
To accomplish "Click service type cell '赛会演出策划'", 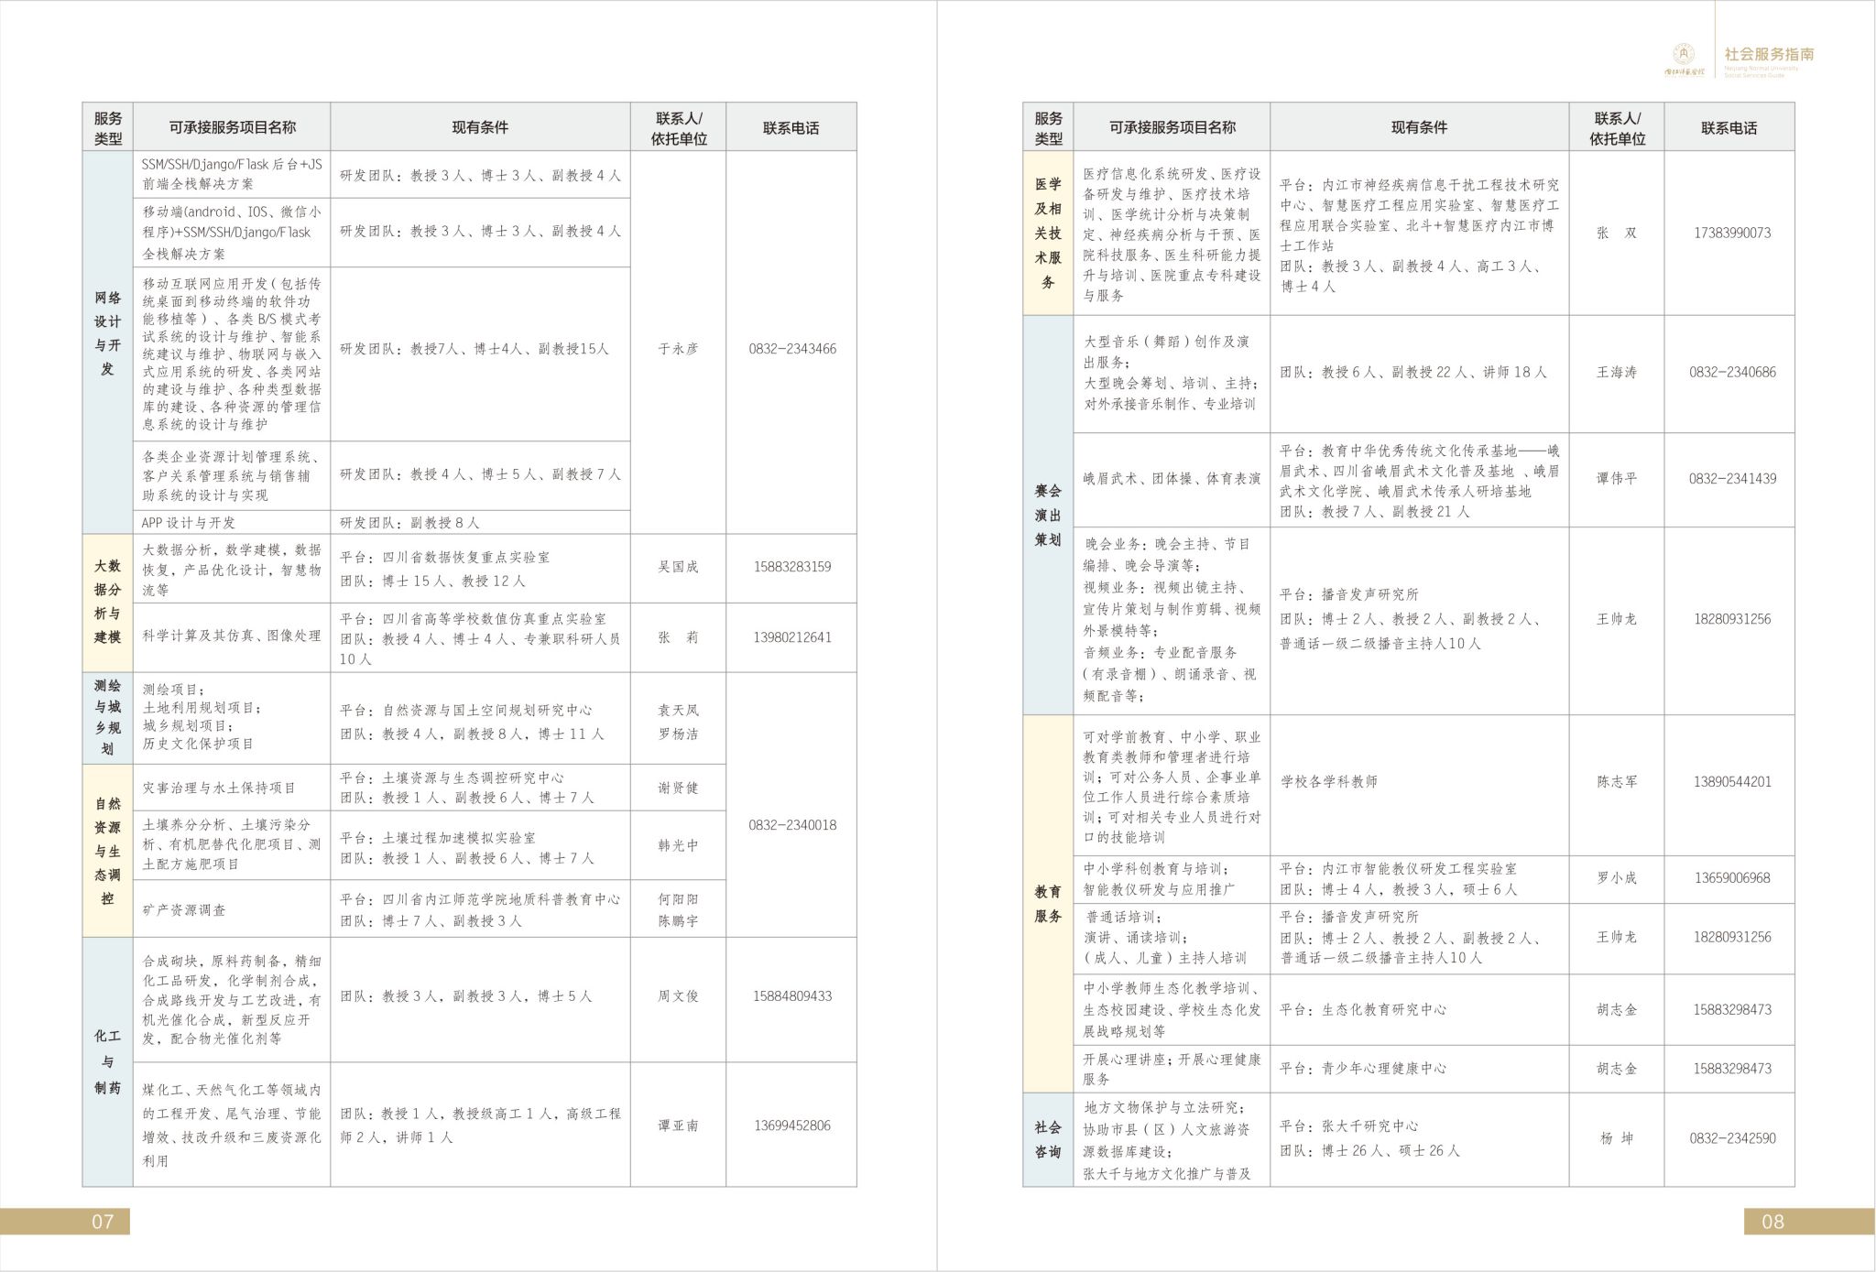I will (x=1048, y=516).
